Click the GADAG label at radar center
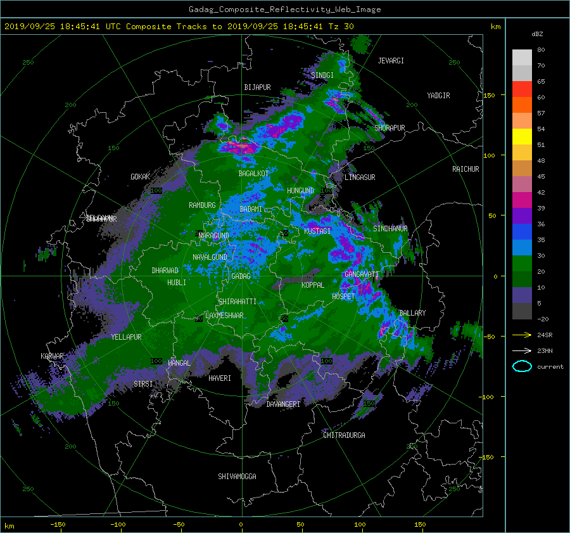The width and height of the screenshot is (570, 533). (x=241, y=276)
